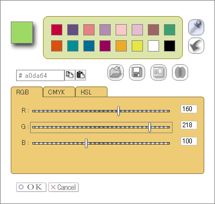Click the Cancel button

pos(63,187)
